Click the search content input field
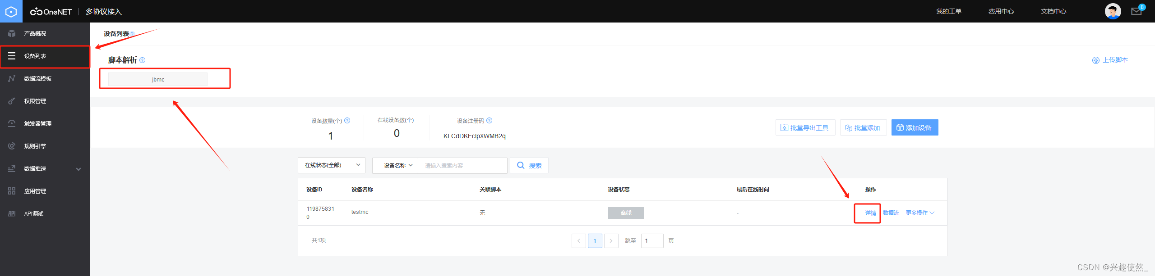This screenshot has width=1155, height=276. pyautogui.click(x=462, y=166)
